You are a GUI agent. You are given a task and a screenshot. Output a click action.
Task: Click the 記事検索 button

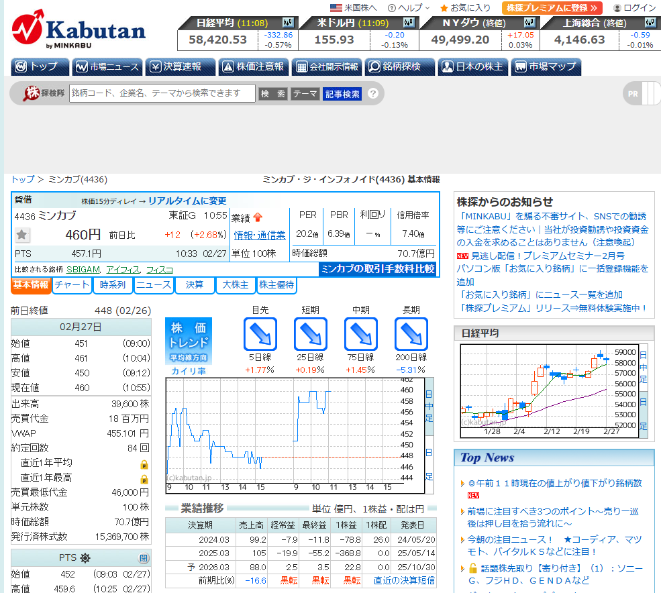[x=342, y=94]
